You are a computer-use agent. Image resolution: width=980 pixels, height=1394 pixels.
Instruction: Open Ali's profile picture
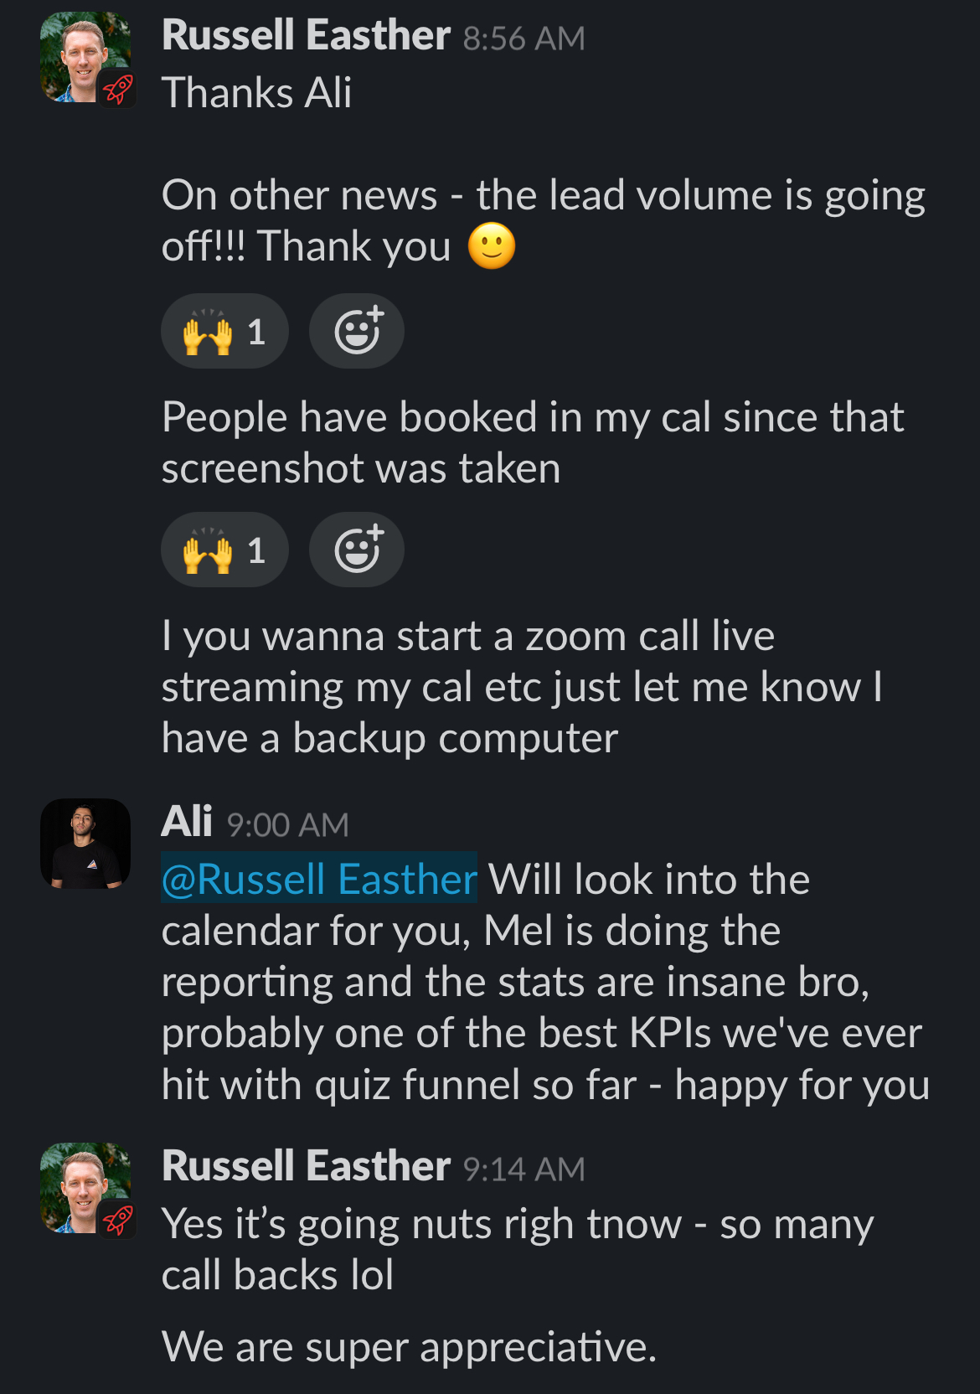pos(85,844)
